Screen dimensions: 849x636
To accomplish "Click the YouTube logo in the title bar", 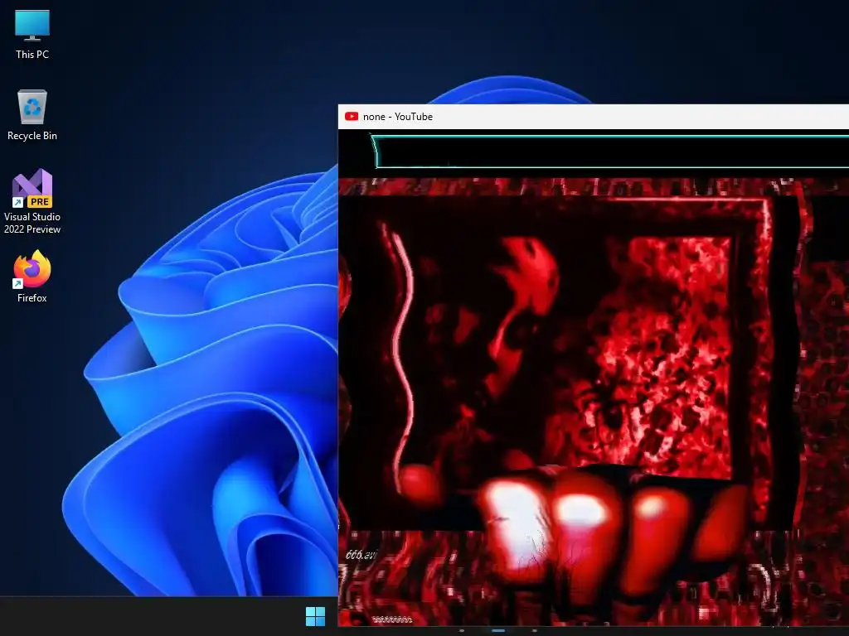I will [352, 116].
